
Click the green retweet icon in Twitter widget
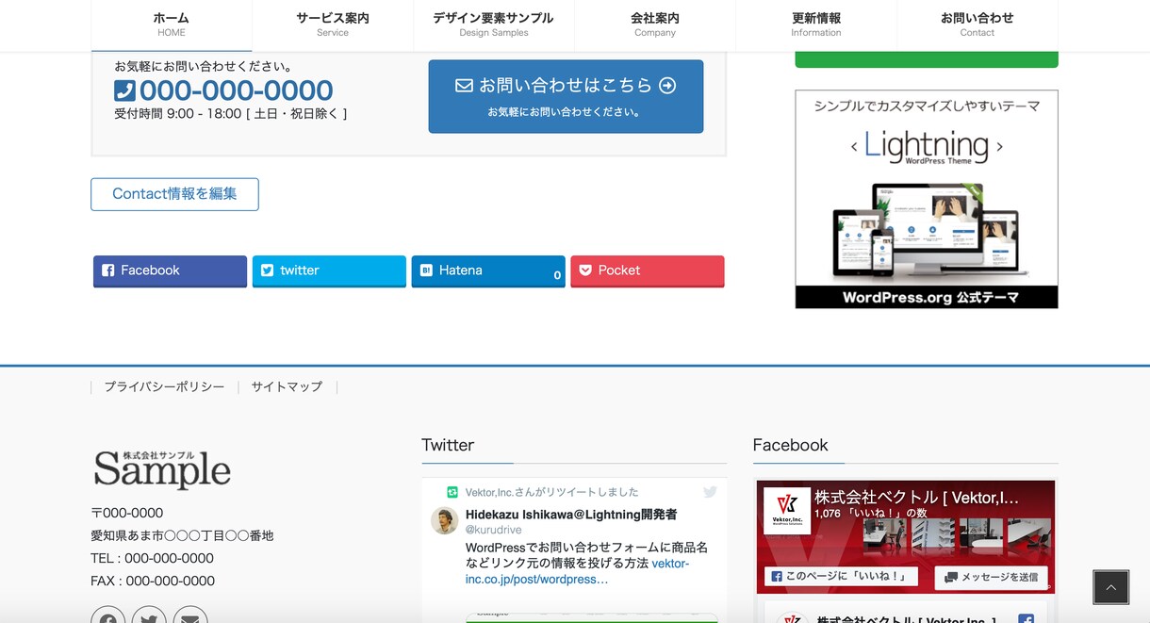pyautogui.click(x=452, y=492)
